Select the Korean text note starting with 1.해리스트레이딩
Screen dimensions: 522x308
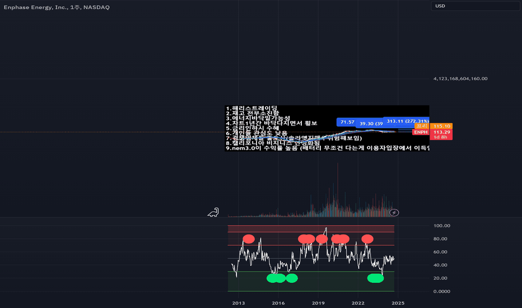tap(327, 128)
